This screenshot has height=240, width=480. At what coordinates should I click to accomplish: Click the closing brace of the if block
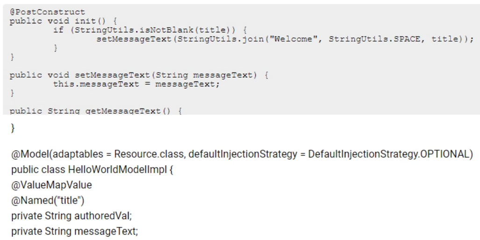[56, 48]
